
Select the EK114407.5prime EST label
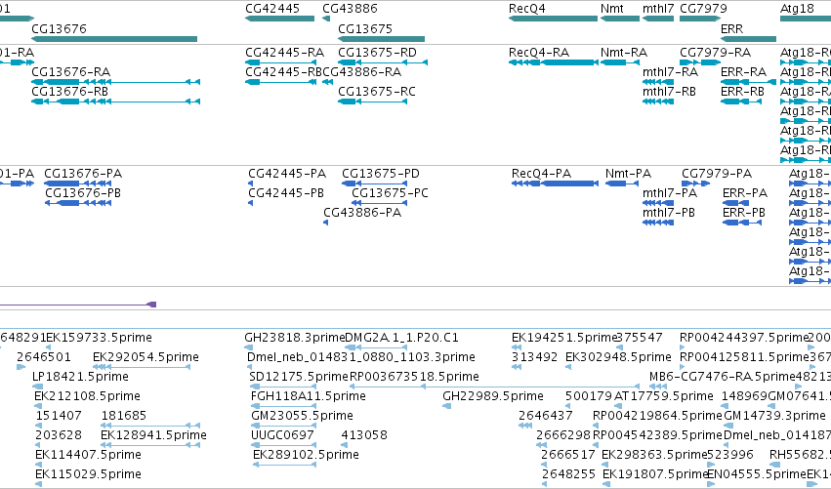coord(89,455)
